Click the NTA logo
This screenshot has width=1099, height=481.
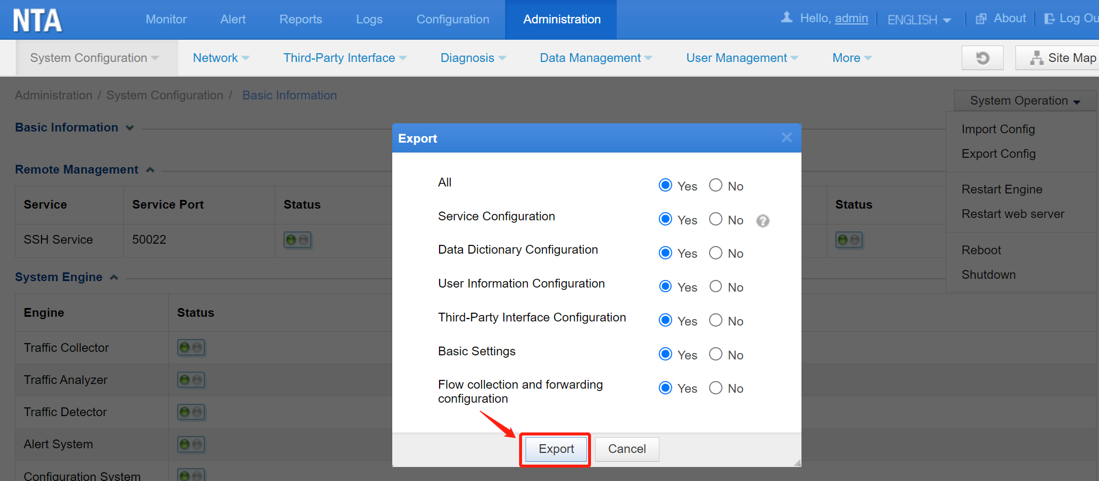click(x=37, y=20)
